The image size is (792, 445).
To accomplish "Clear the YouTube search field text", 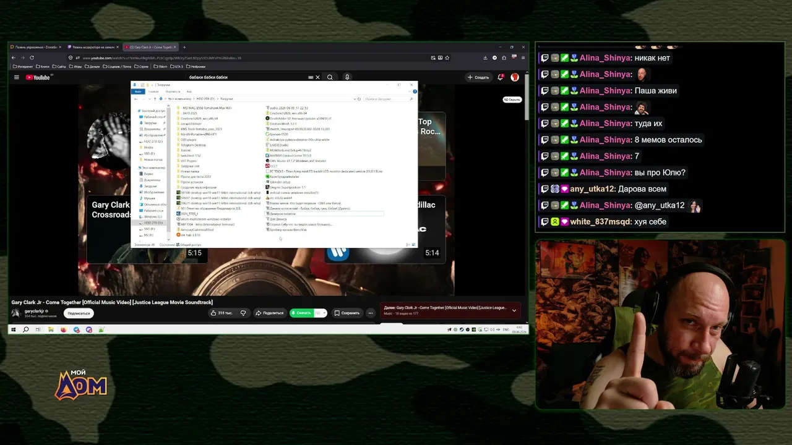I will pos(317,77).
